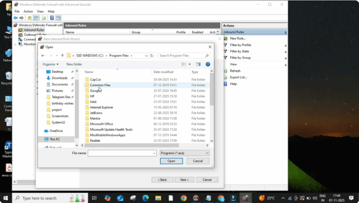Image resolution: width=359 pixels, height=203 pixels.
Task: Open the Programs (*.exe) file type dropdown
Action: (184, 153)
